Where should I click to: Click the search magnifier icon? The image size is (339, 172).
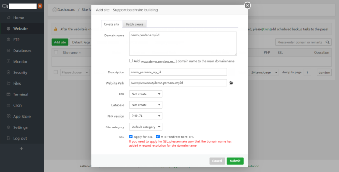point(328,42)
